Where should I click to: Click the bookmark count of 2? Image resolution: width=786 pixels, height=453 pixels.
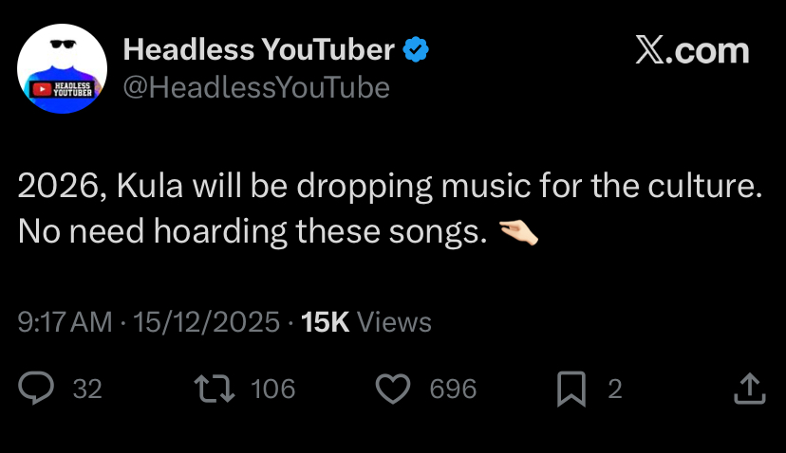tap(614, 389)
